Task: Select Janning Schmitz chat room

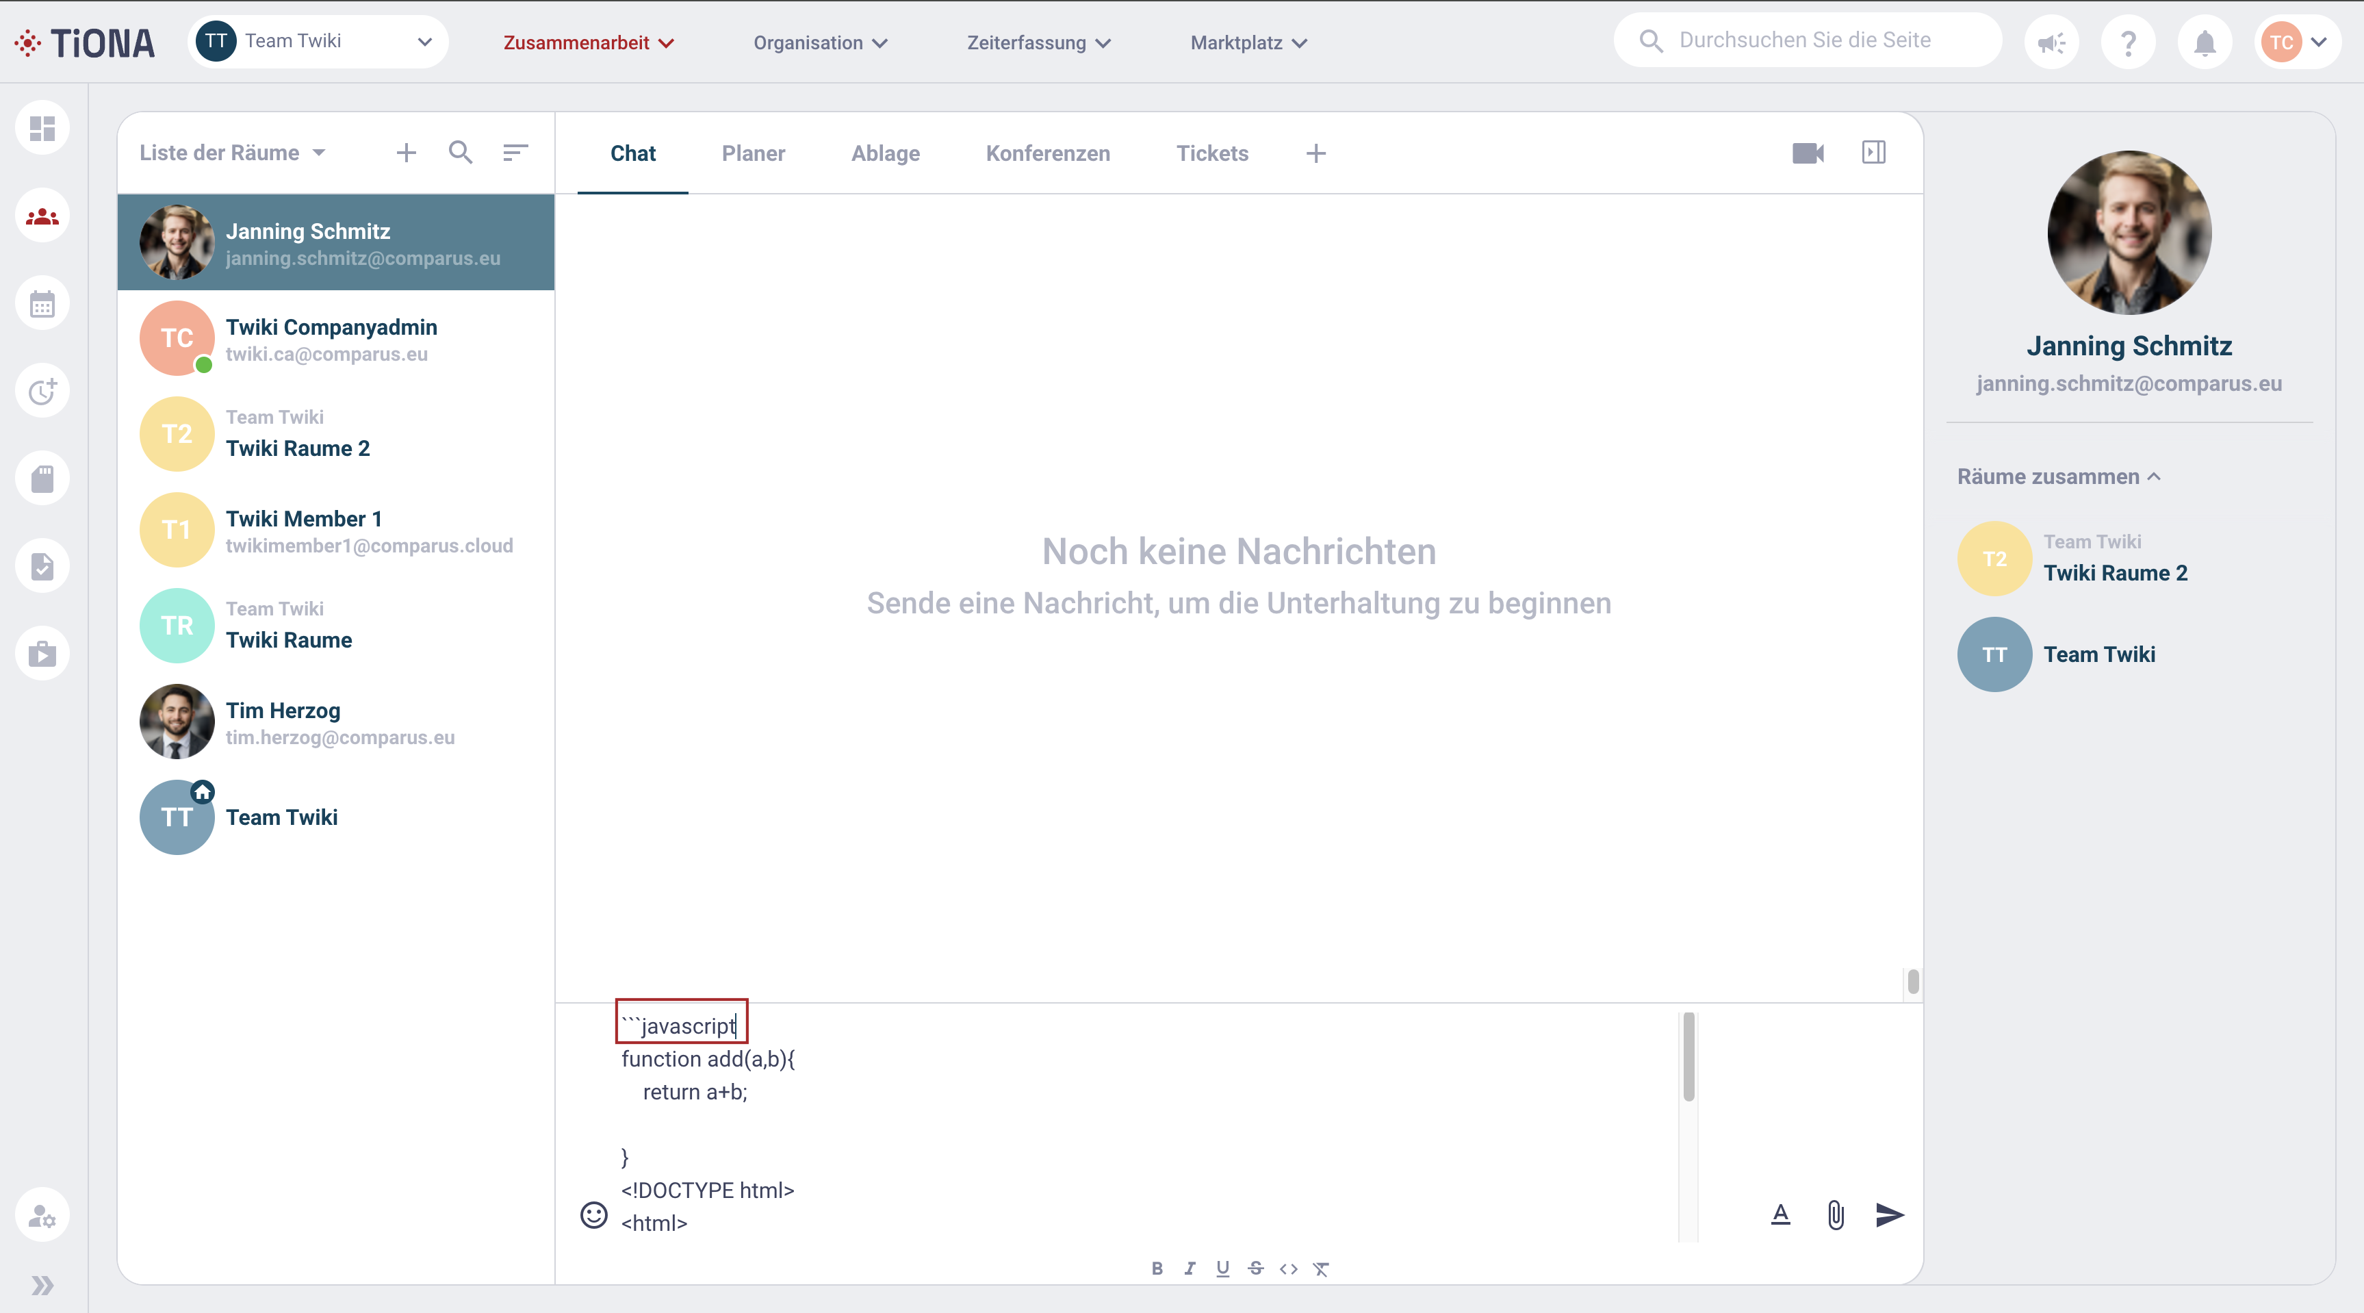Action: (336, 243)
